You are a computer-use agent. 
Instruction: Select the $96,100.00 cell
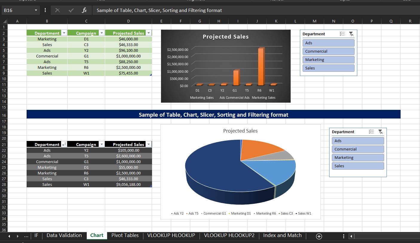point(128,50)
